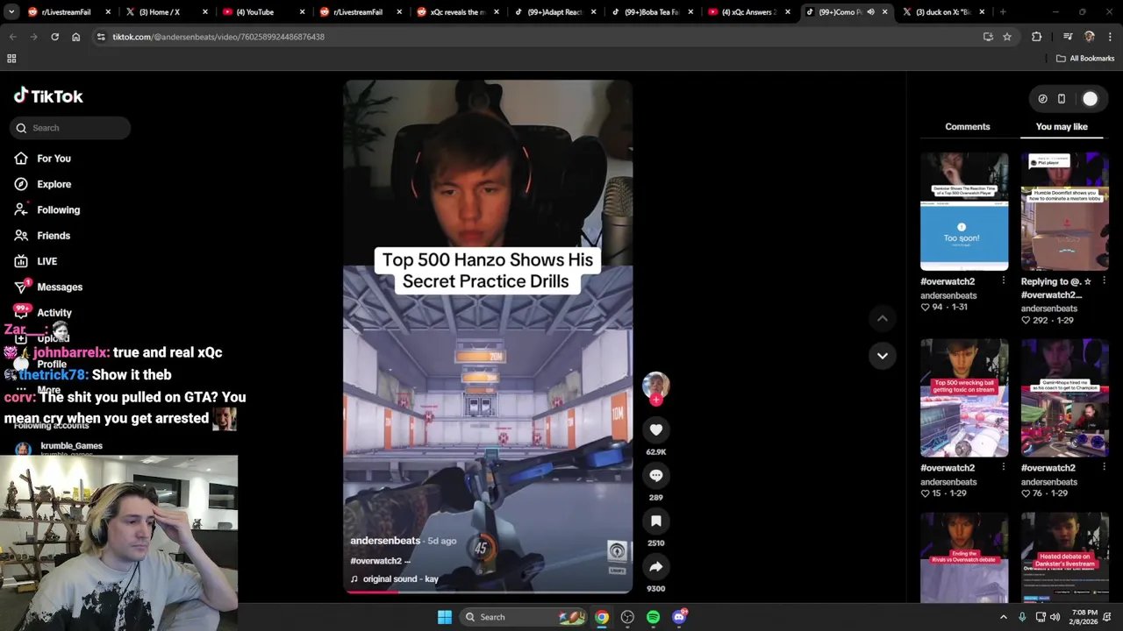
Task: Open the Chrome apps grid icon
Action: pyautogui.click(x=11, y=59)
